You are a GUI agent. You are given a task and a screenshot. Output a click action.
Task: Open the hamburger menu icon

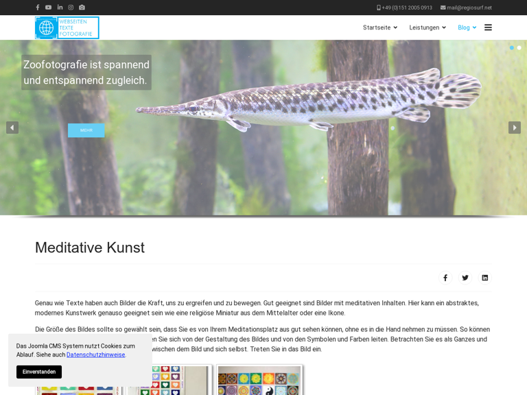tap(488, 27)
